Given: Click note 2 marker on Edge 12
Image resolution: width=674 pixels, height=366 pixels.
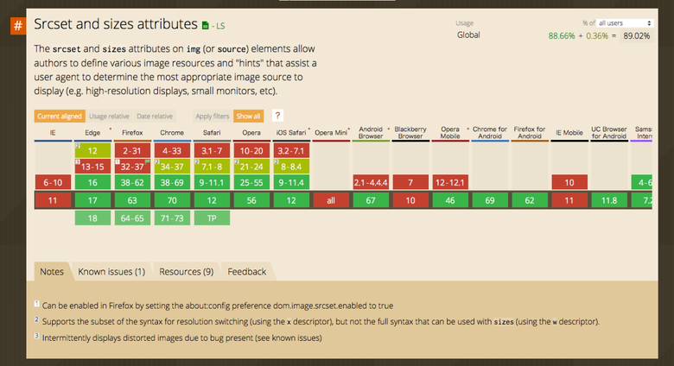Looking at the screenshot, I should click(77, 147).
